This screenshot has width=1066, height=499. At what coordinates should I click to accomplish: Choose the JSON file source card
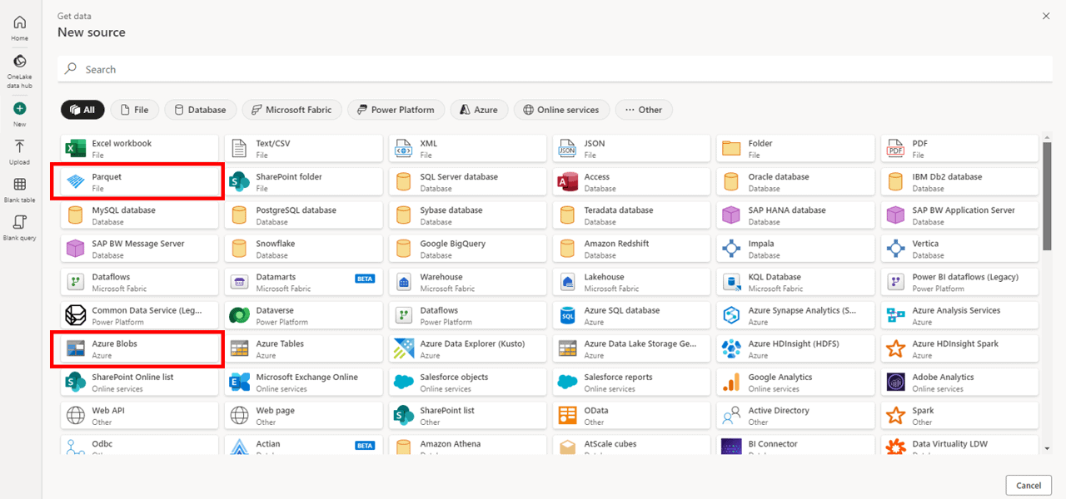pos(631,149)
